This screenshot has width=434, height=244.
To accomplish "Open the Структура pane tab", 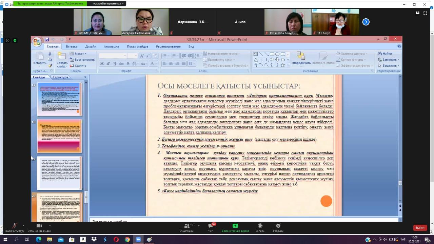I will tap(60, 77).
